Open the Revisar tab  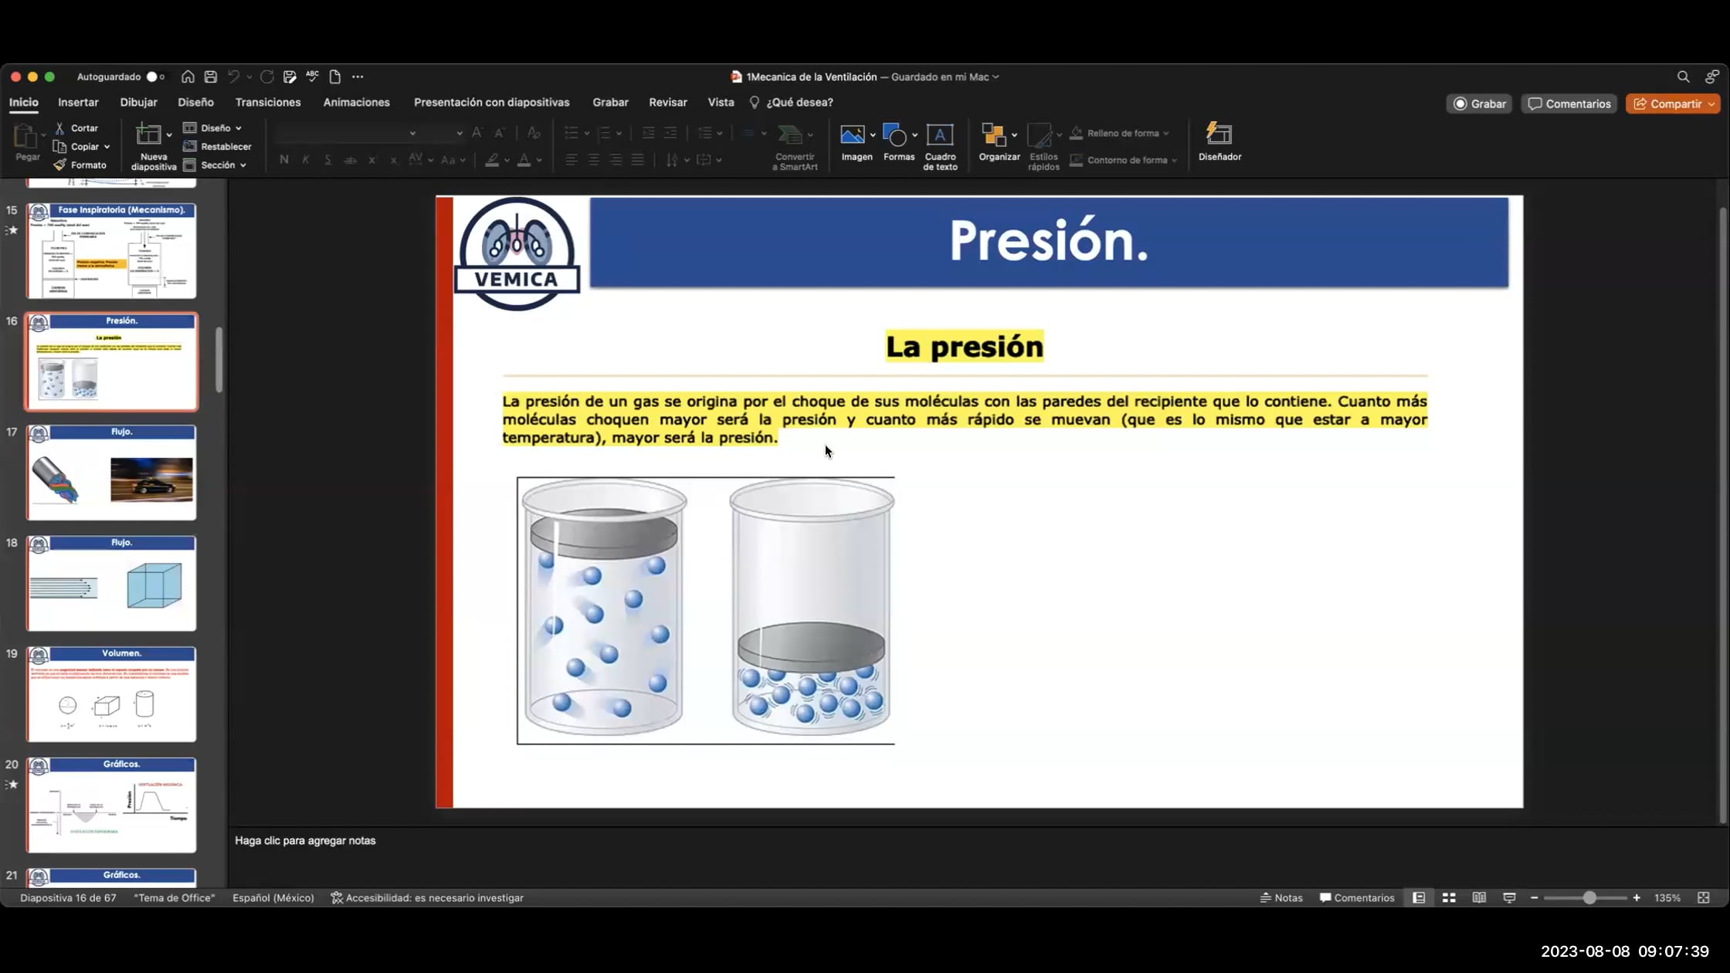(668, 102)
